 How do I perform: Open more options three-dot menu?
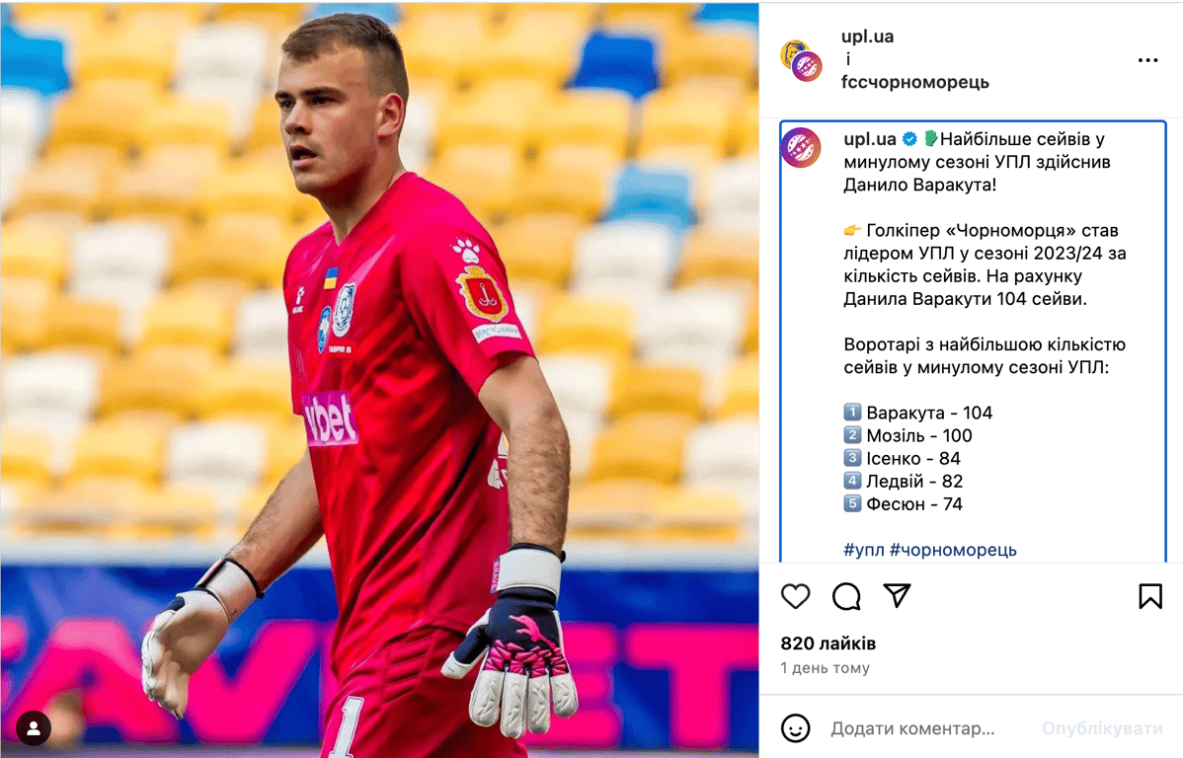point(1147,60)
